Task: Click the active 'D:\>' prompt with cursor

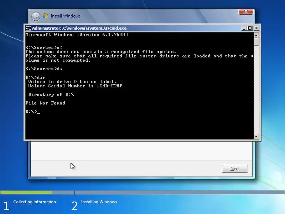Action: [x=32, y=112]
